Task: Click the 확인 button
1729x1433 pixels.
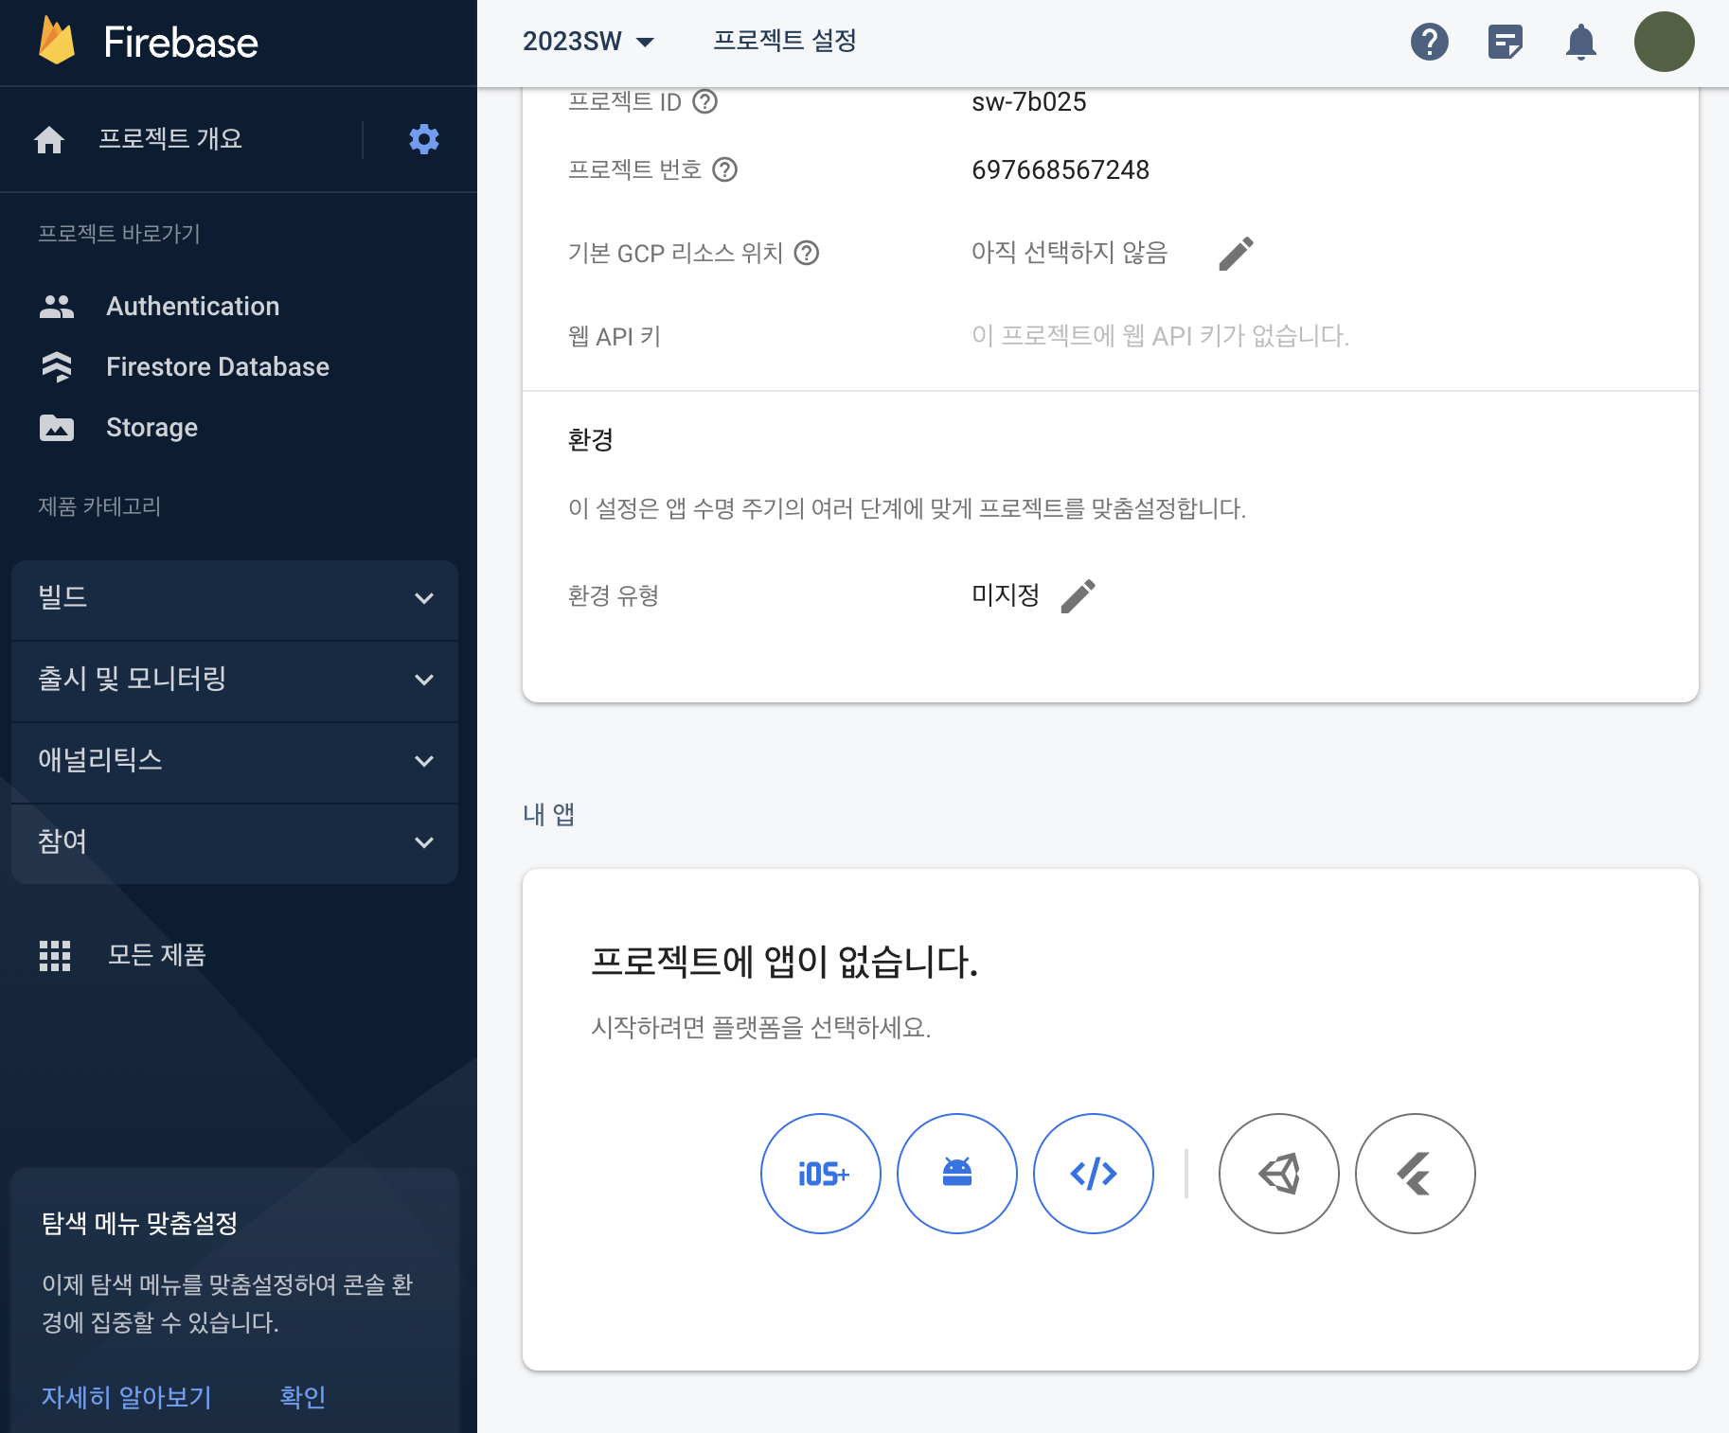Action: (x=303, y=1397)
